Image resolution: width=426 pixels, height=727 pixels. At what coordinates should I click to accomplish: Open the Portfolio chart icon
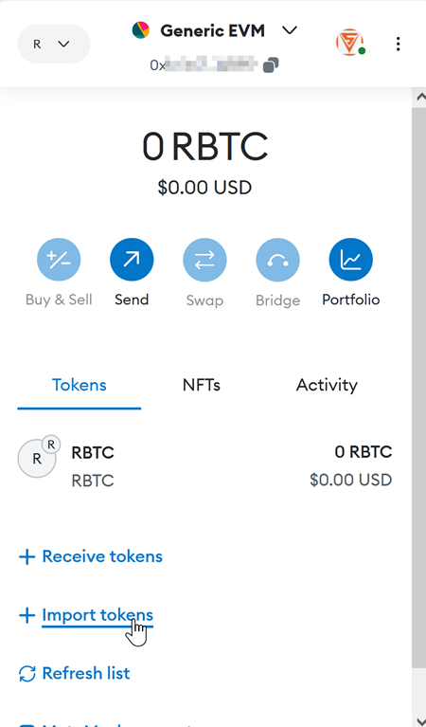point(350,260)
